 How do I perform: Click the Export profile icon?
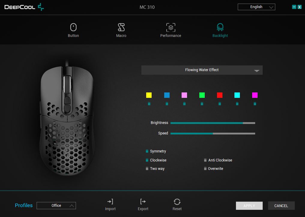[x=143, y=202]
